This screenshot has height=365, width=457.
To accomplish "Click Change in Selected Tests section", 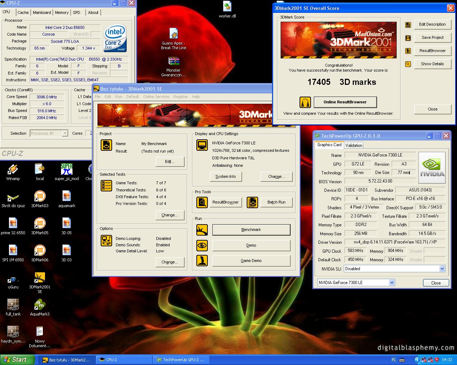I will click(170, 215).
